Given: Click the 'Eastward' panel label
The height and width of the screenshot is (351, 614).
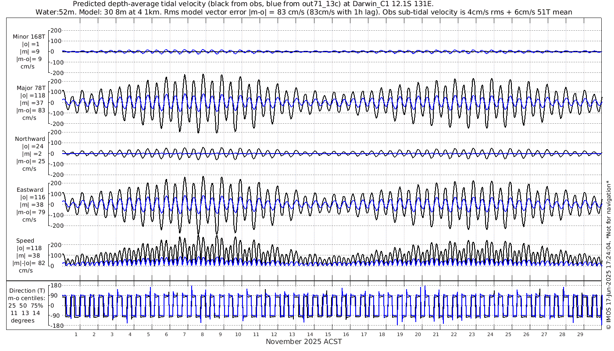Looking at the screenshot, I should click(x=30, y=190).
